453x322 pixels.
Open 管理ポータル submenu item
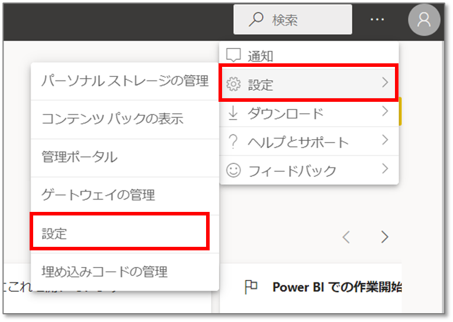(x=125, y=157)
